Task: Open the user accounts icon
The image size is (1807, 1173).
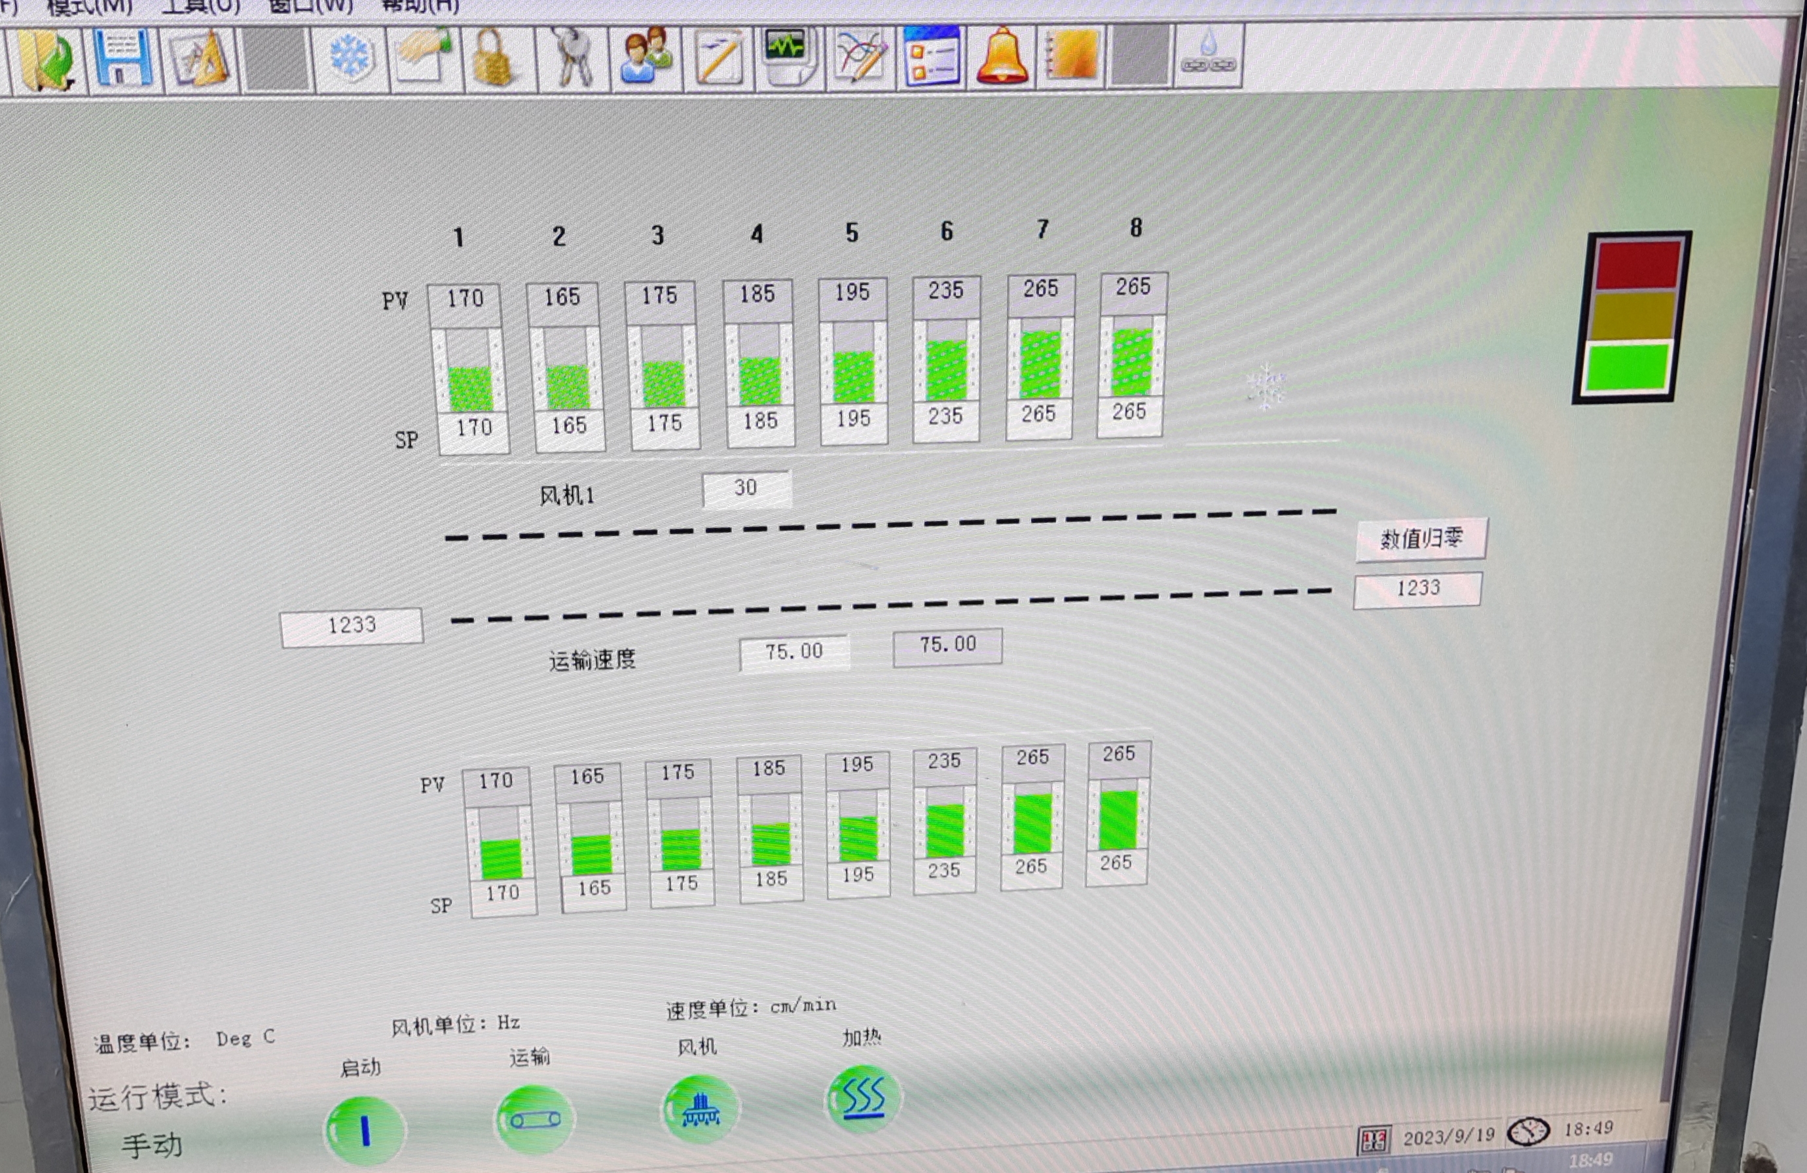Action: click(x=646, y=56)
